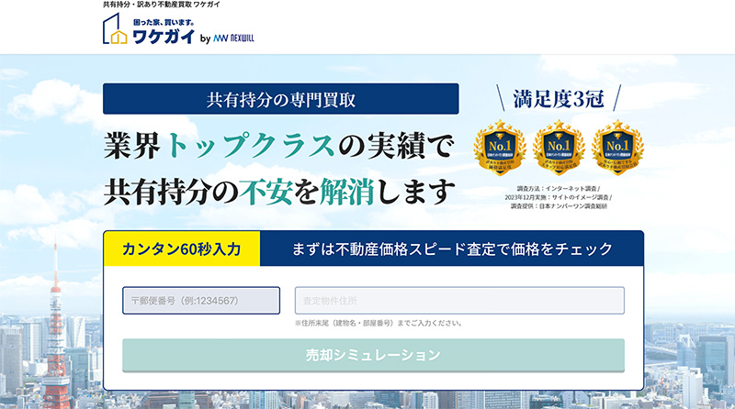Click the カンタン60秒入力 yellow label
735x409 pixels.
(181, 249)
